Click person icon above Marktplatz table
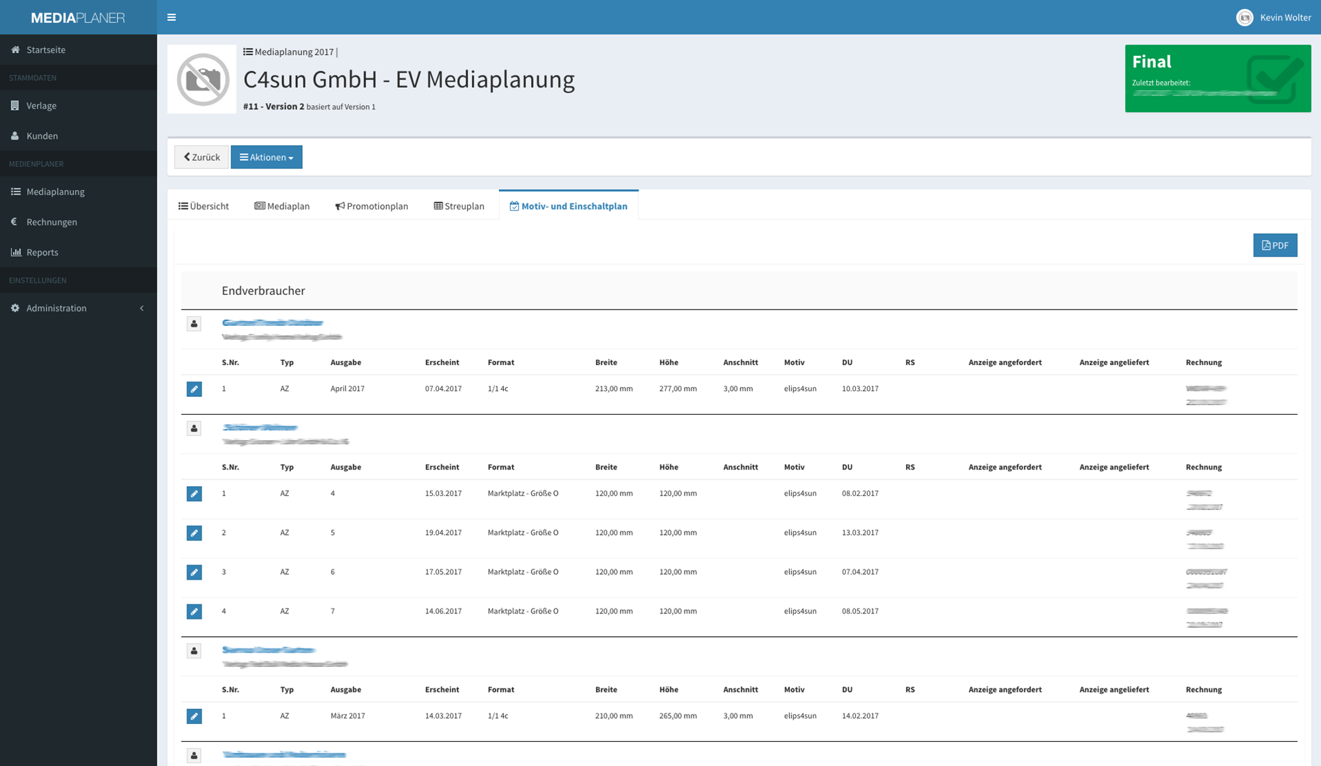The height and width of the screenshot is (766, 1321). click(x=194, y=428)
